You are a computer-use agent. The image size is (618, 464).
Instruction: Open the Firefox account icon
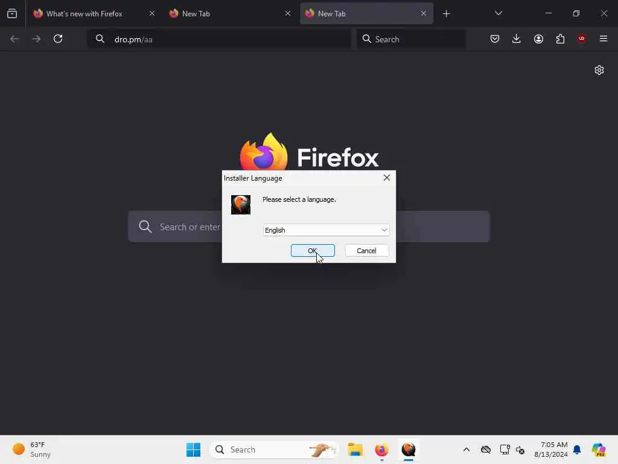pyautogui.click(x=538, y=39)
